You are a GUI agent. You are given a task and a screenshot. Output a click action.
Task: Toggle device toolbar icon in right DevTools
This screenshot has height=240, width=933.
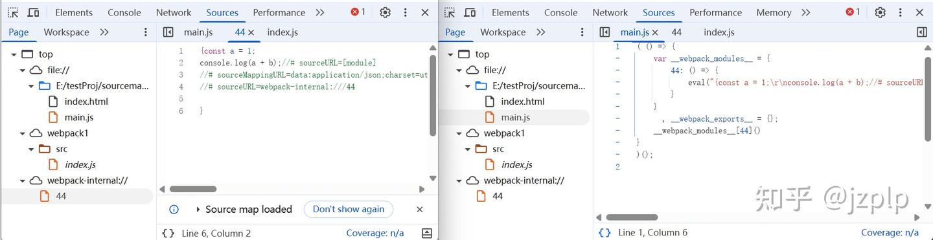click(470, 12)
